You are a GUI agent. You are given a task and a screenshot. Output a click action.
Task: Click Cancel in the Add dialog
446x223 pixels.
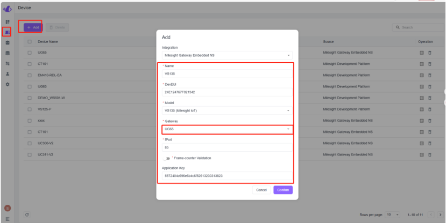click(x=261, y=190)
